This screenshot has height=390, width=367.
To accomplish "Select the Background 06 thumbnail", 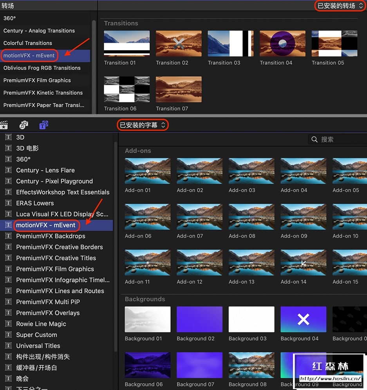I will (x=148, y=365).
